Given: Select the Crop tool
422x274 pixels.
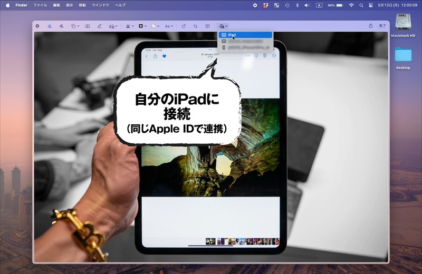Looking at the screenshot, I should click(195, 26).
